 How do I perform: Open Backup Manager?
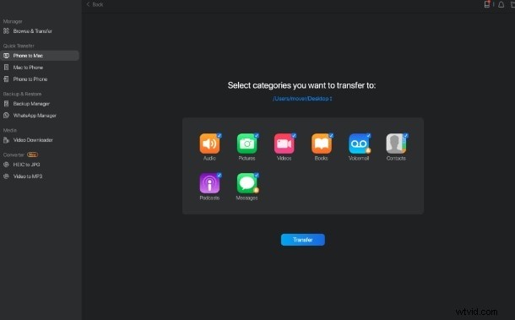pyautogui.click(x=31, y=104)
